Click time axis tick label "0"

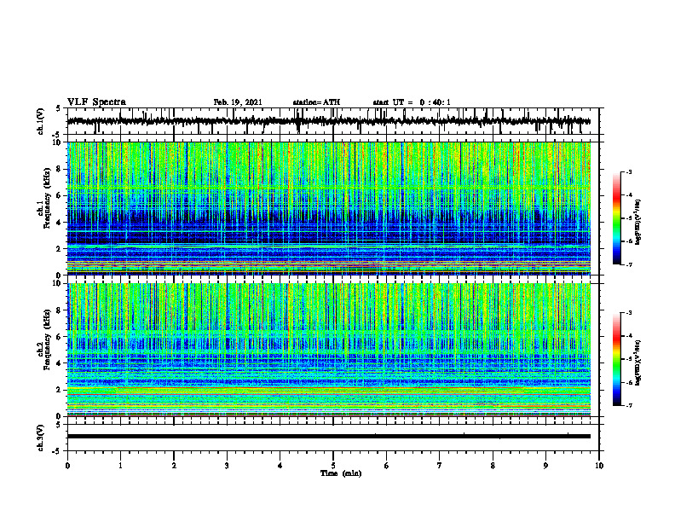[67, 466]
